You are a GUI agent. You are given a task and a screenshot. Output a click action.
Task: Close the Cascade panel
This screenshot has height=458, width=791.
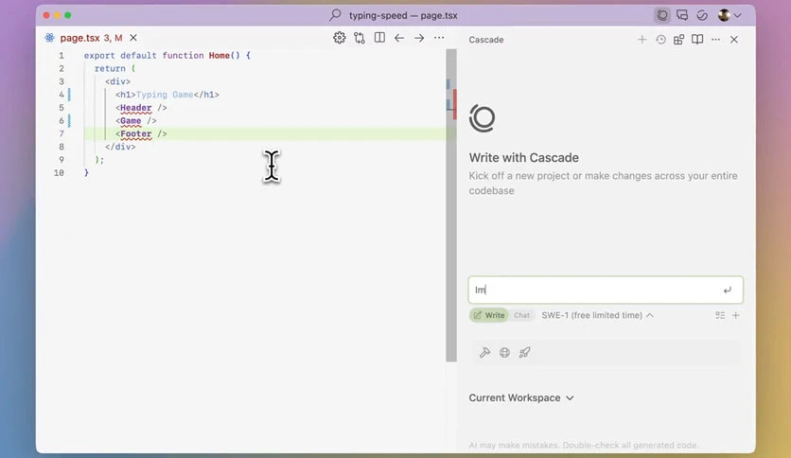734,40
